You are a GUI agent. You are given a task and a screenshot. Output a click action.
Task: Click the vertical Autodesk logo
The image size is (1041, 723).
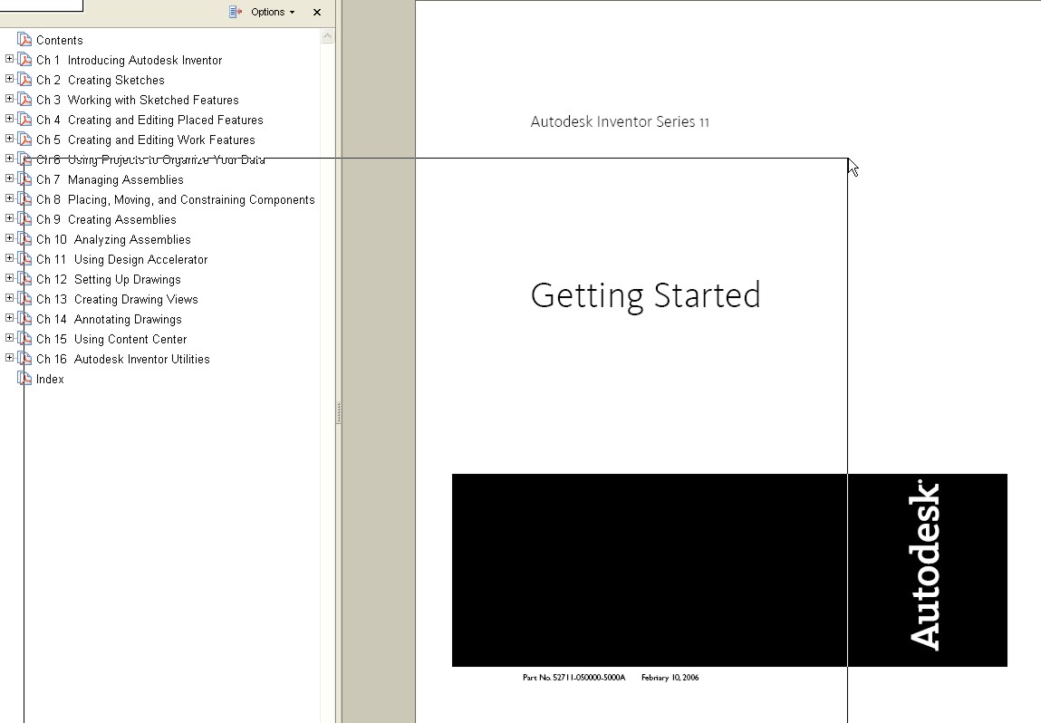tap(924, 564)
